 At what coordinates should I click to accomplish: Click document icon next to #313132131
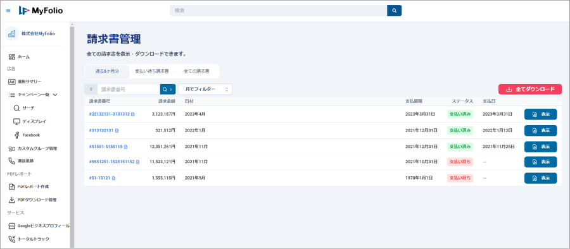pyautogui.click(x=117, y=131)
